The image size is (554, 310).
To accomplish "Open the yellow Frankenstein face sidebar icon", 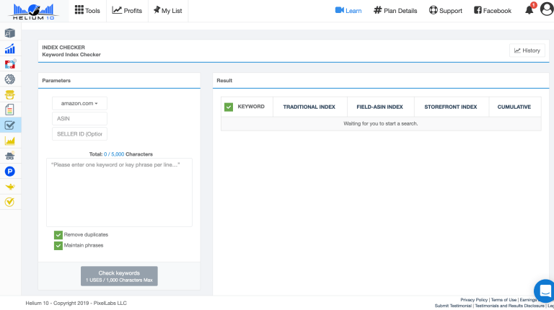I will click(x=10, y=94).
